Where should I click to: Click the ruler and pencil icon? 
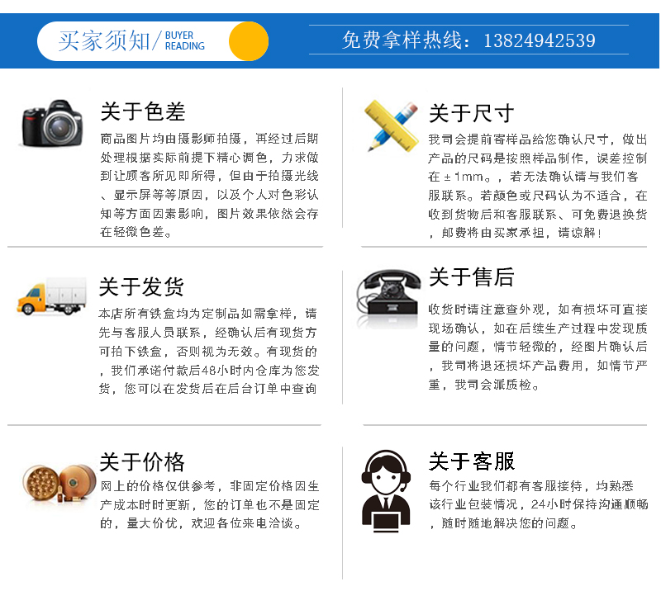point(391,125)
